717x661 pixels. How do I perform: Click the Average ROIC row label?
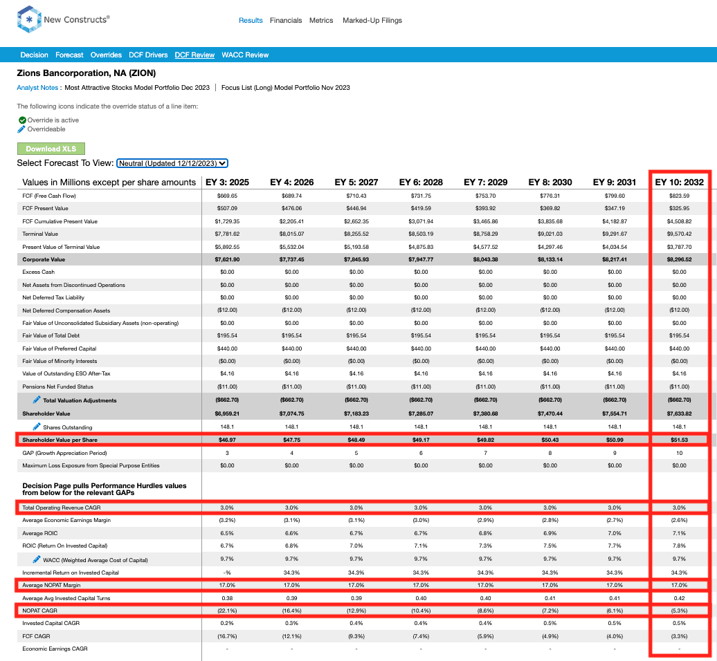(x=40, y=533)
